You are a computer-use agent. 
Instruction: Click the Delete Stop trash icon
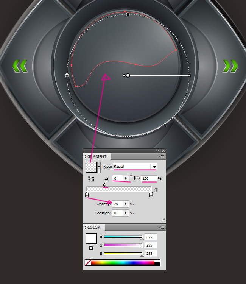(x=156, y=190)
